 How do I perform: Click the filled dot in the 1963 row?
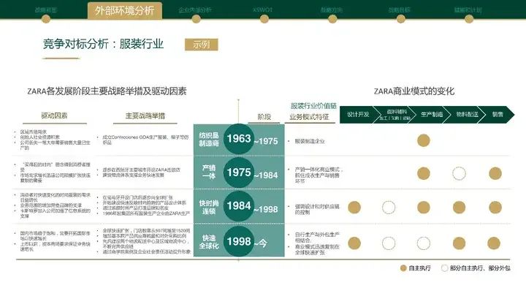[423, 140]
